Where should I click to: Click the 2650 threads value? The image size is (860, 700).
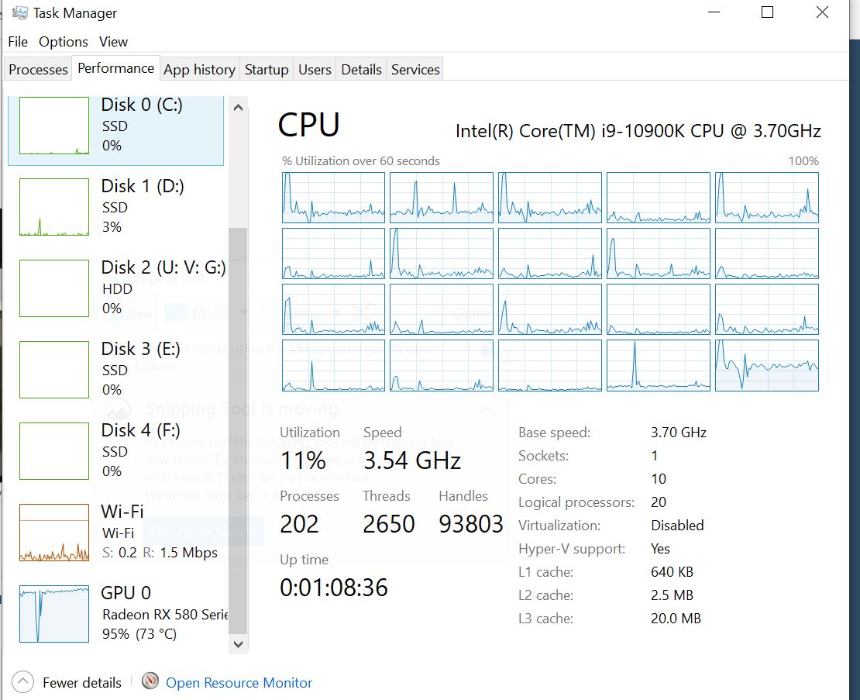coord(389,525)
